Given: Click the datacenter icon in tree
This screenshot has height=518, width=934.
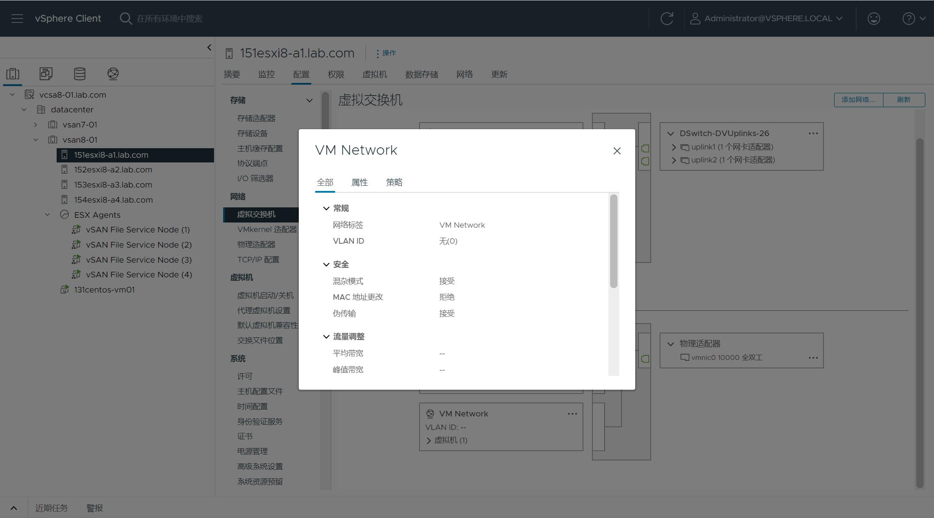Looking at the screenshot, I should [x=41, y=110].
